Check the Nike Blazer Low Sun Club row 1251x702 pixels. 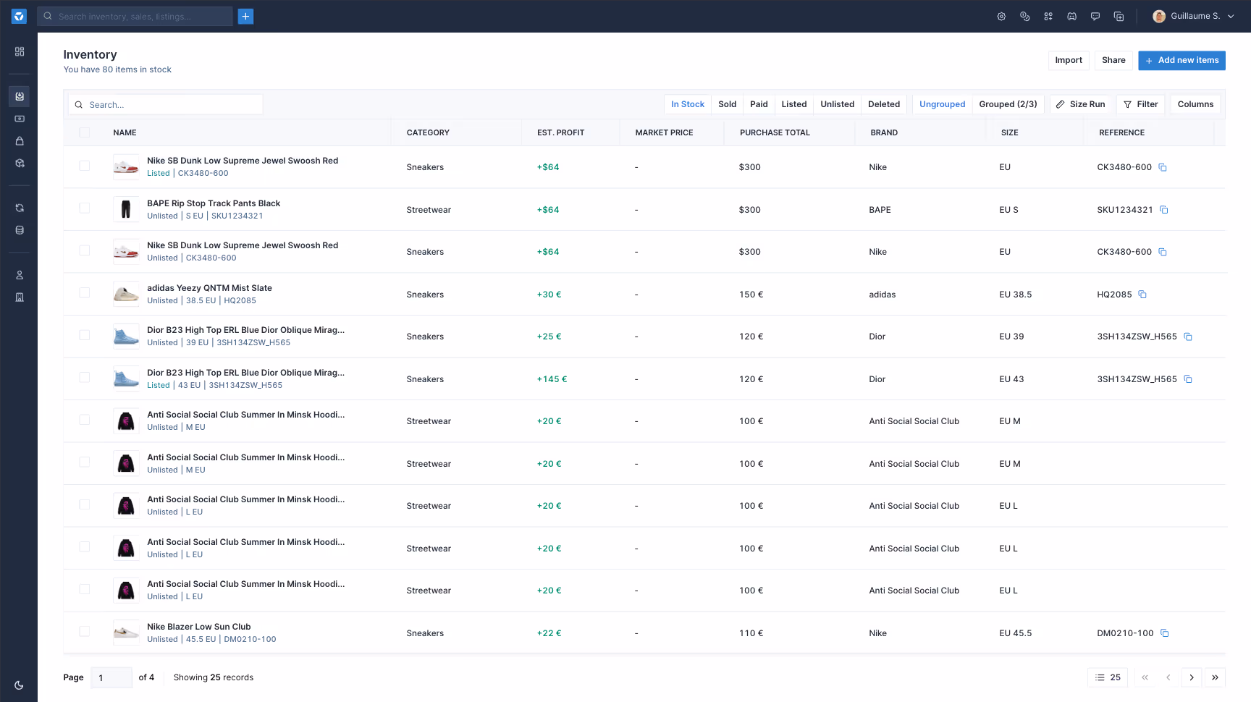(85, 632)
